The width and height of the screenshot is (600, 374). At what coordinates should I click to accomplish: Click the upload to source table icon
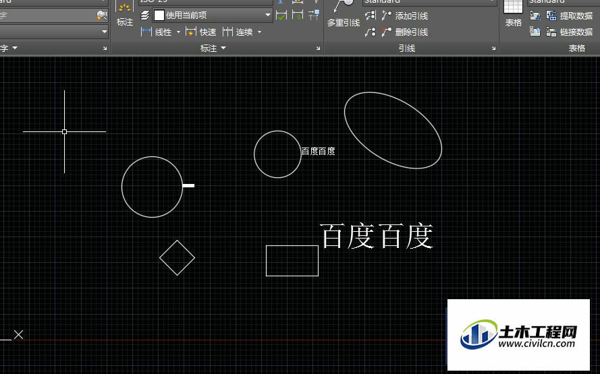pyautogui.click(x=535, y=31)
